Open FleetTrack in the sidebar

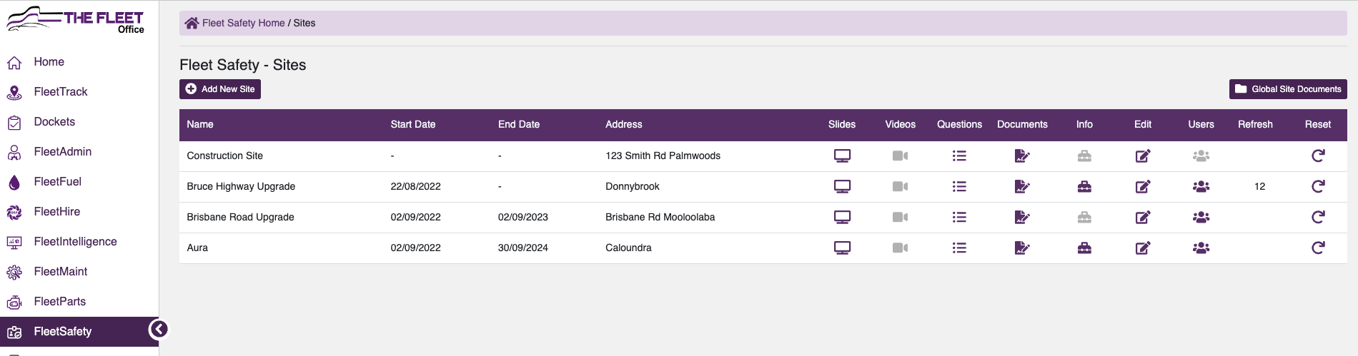point(61,92)
